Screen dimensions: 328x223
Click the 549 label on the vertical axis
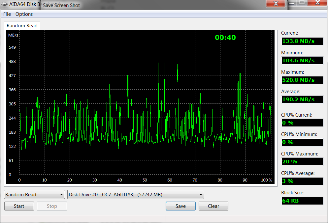pos(12,47)
